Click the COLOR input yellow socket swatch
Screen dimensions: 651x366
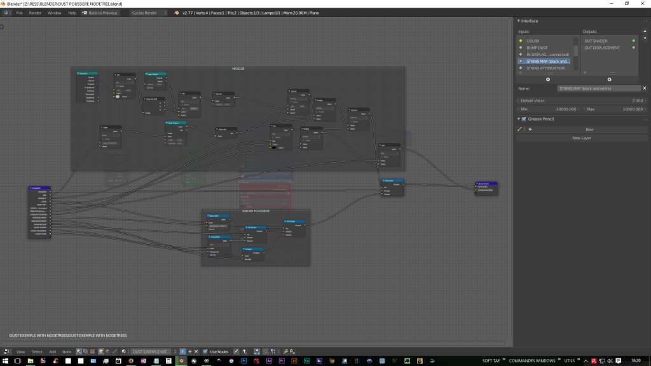tap(521, 41)
